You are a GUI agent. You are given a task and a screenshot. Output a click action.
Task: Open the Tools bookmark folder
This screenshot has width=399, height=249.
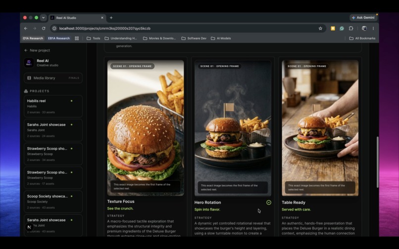tap(94, 39)
